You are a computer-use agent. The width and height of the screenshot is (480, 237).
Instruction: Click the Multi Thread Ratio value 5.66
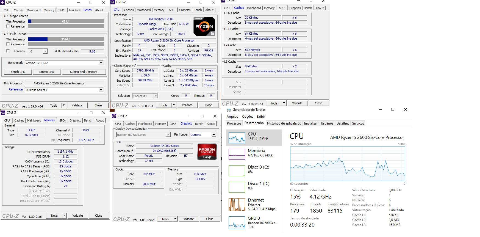coord(92,51)
